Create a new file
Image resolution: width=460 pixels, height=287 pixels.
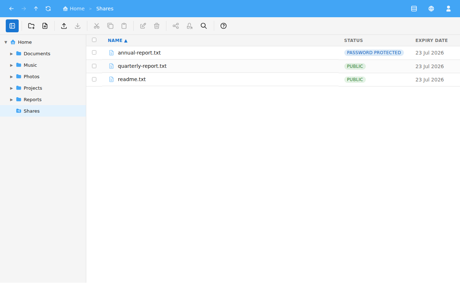45,26
